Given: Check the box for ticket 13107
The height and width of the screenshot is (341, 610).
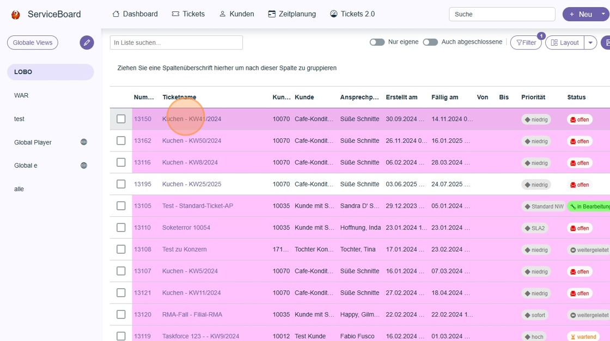Looking at the screenshot, I should pos(121,271).
